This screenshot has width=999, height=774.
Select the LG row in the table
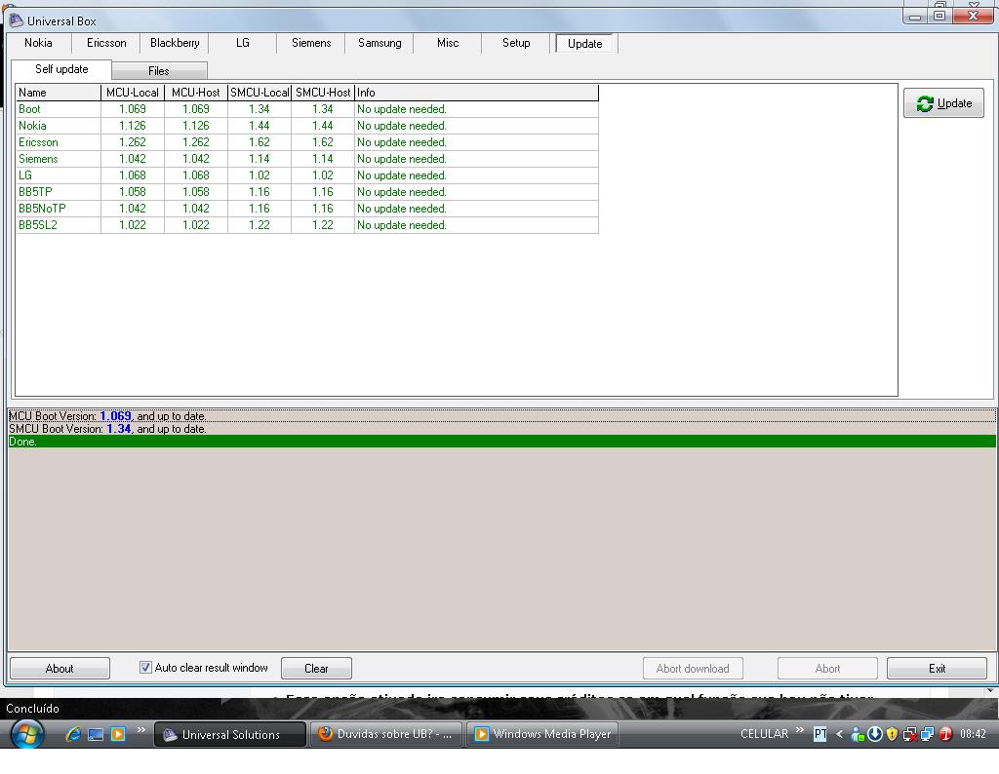pos(307,175)
